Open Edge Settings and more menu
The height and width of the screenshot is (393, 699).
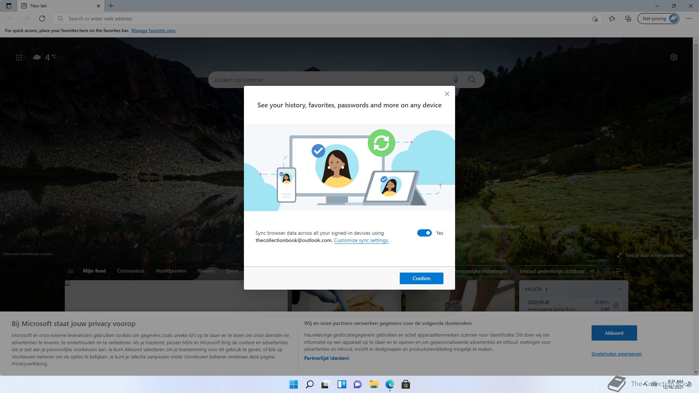689,19
